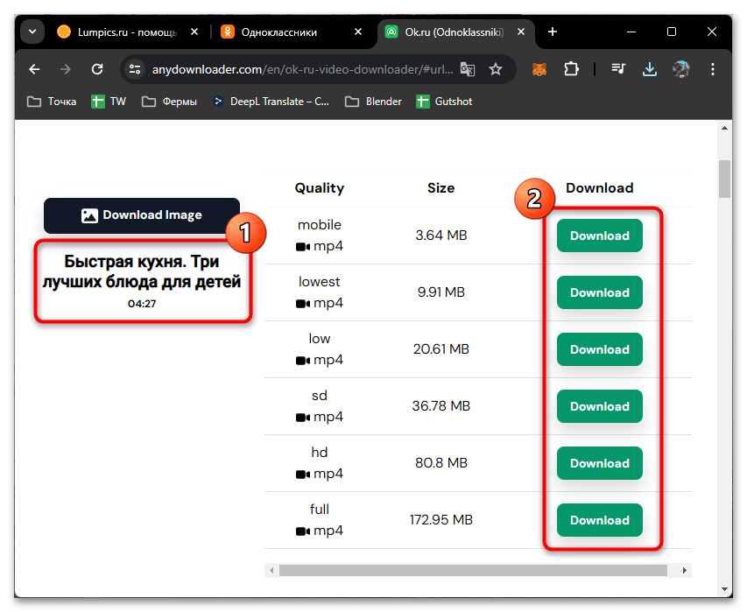Download the mobile quality mp4
The image size is (747, 612).
point(599,236)
